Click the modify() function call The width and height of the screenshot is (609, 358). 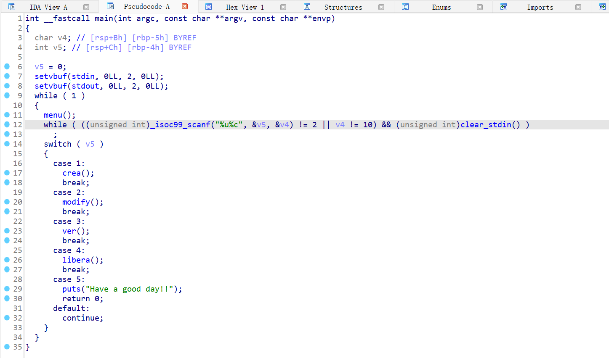click(76, 202)
